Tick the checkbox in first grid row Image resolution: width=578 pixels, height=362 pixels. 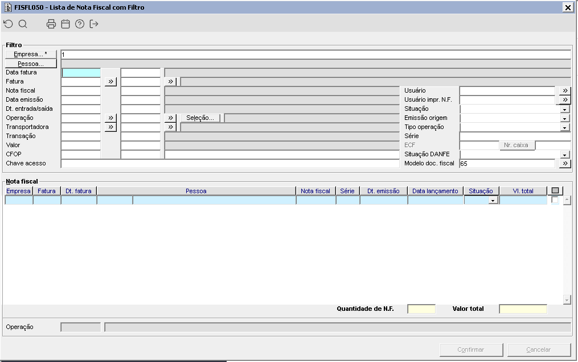point(555,200)
